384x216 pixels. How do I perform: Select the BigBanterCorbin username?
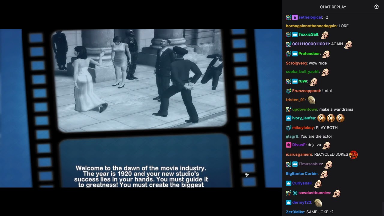coord(302,174)
